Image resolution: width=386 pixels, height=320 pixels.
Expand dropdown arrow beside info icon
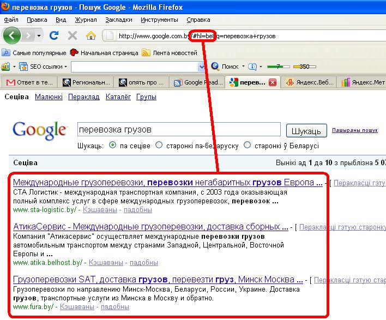pyautogui.click(x=261, y=67)
